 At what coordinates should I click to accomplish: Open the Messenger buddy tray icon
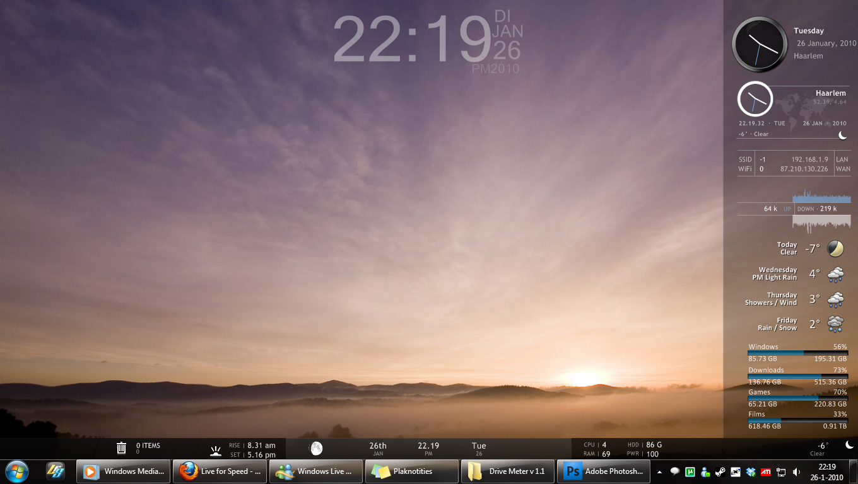click(705, 471)
